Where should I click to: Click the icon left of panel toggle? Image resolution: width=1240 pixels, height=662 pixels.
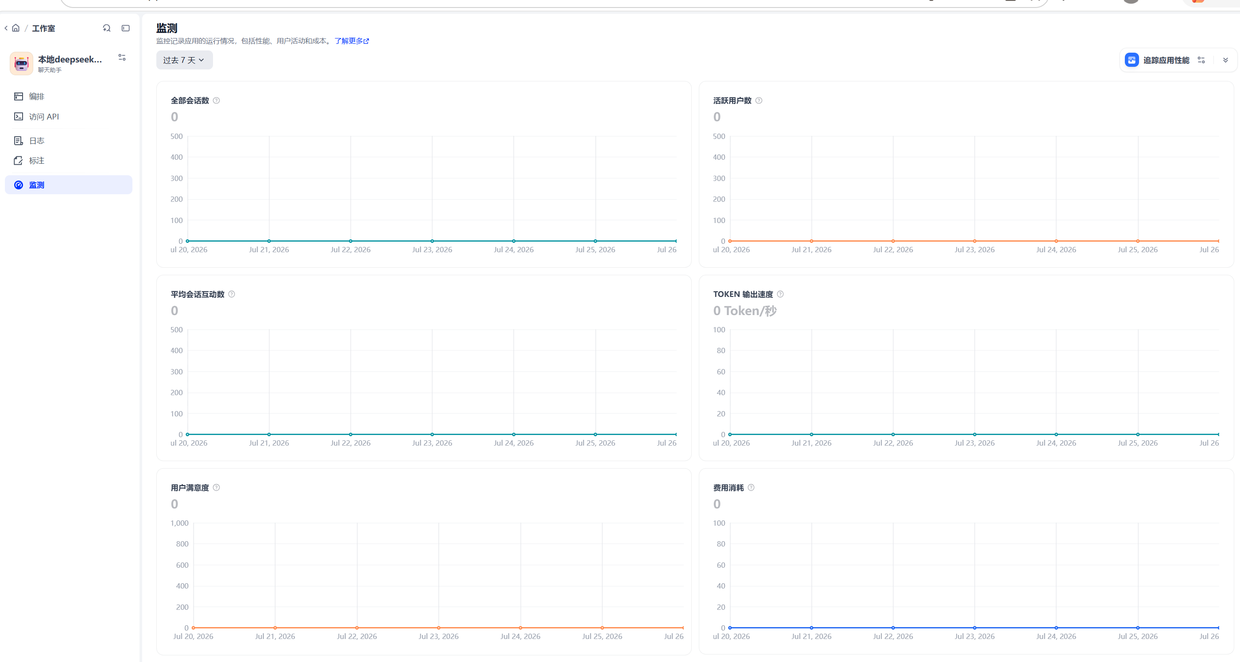coord(107,28)
